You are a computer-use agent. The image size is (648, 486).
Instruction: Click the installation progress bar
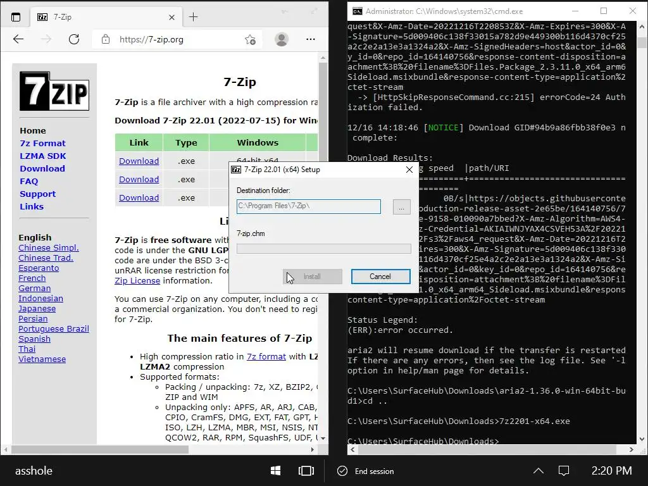coord(323,248)
